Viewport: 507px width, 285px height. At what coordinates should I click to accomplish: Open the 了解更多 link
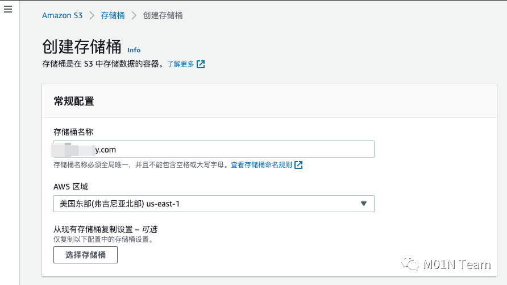pos(180,64)
